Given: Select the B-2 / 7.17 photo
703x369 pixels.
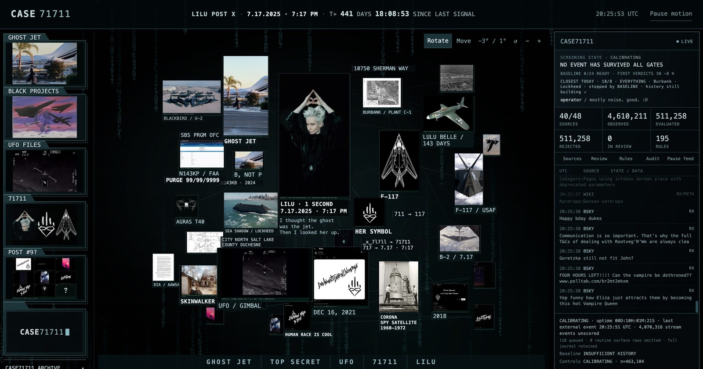Looking at the screenshot, I should (x=460, y=239).
